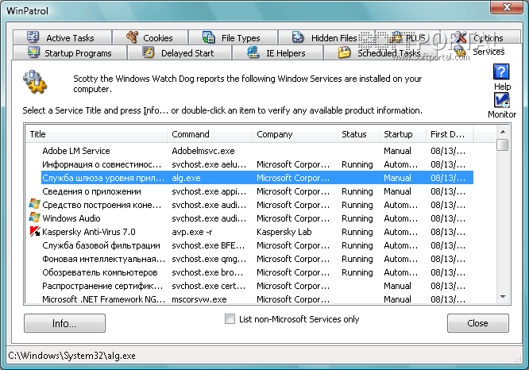529x370 pixels.
Task: Click the services list scrollbar thumb
Action: 503,145
